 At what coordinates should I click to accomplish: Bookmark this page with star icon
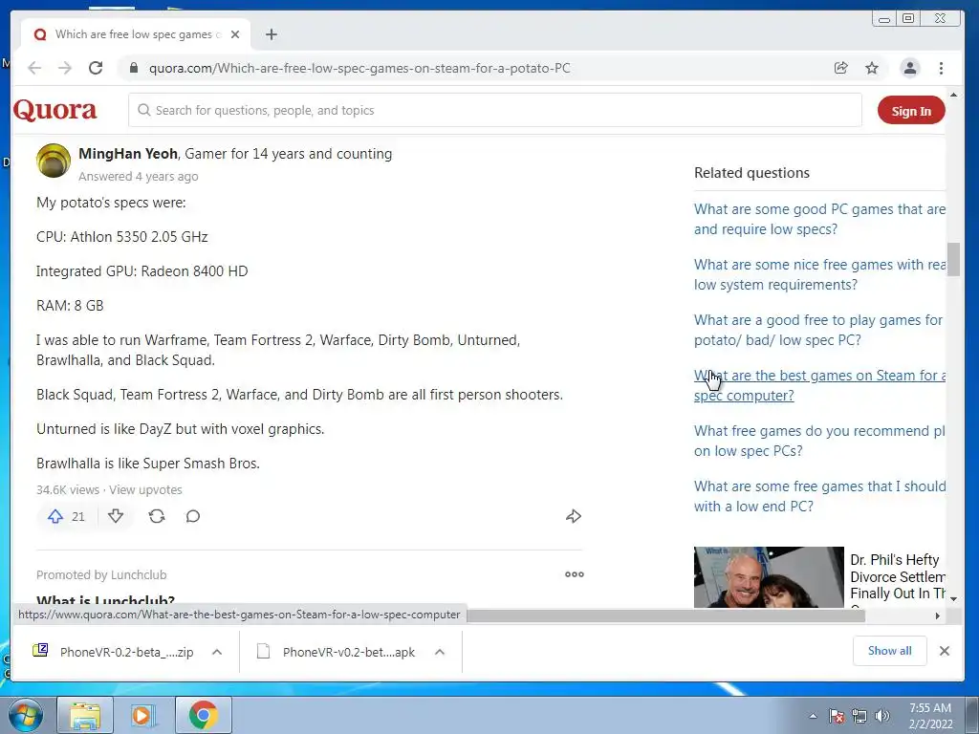click(872, 68)
